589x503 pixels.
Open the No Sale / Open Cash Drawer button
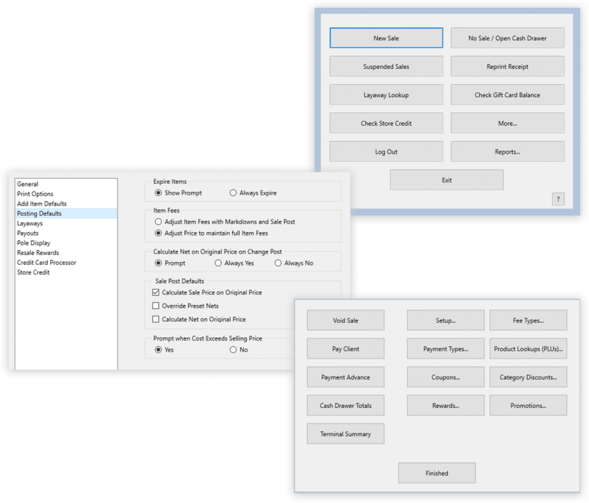click(507, 38)
